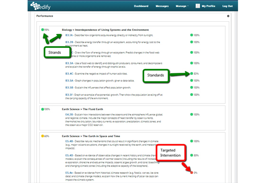Click the B3.5B description about population growth influences
Image resolution: width=275 pixels, height=183 pixels.
103,87
